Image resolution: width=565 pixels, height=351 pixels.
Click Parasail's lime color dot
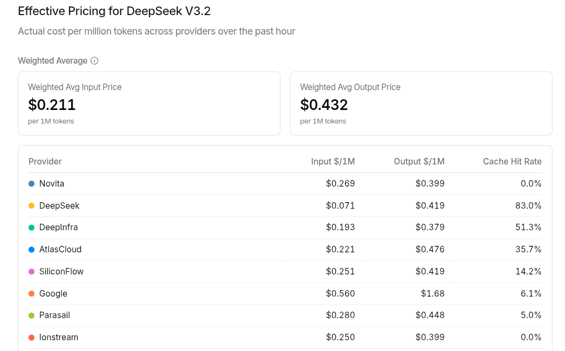coord(32,315)
